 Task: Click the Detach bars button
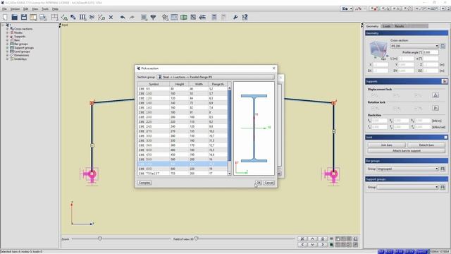(x=426, y=145)
